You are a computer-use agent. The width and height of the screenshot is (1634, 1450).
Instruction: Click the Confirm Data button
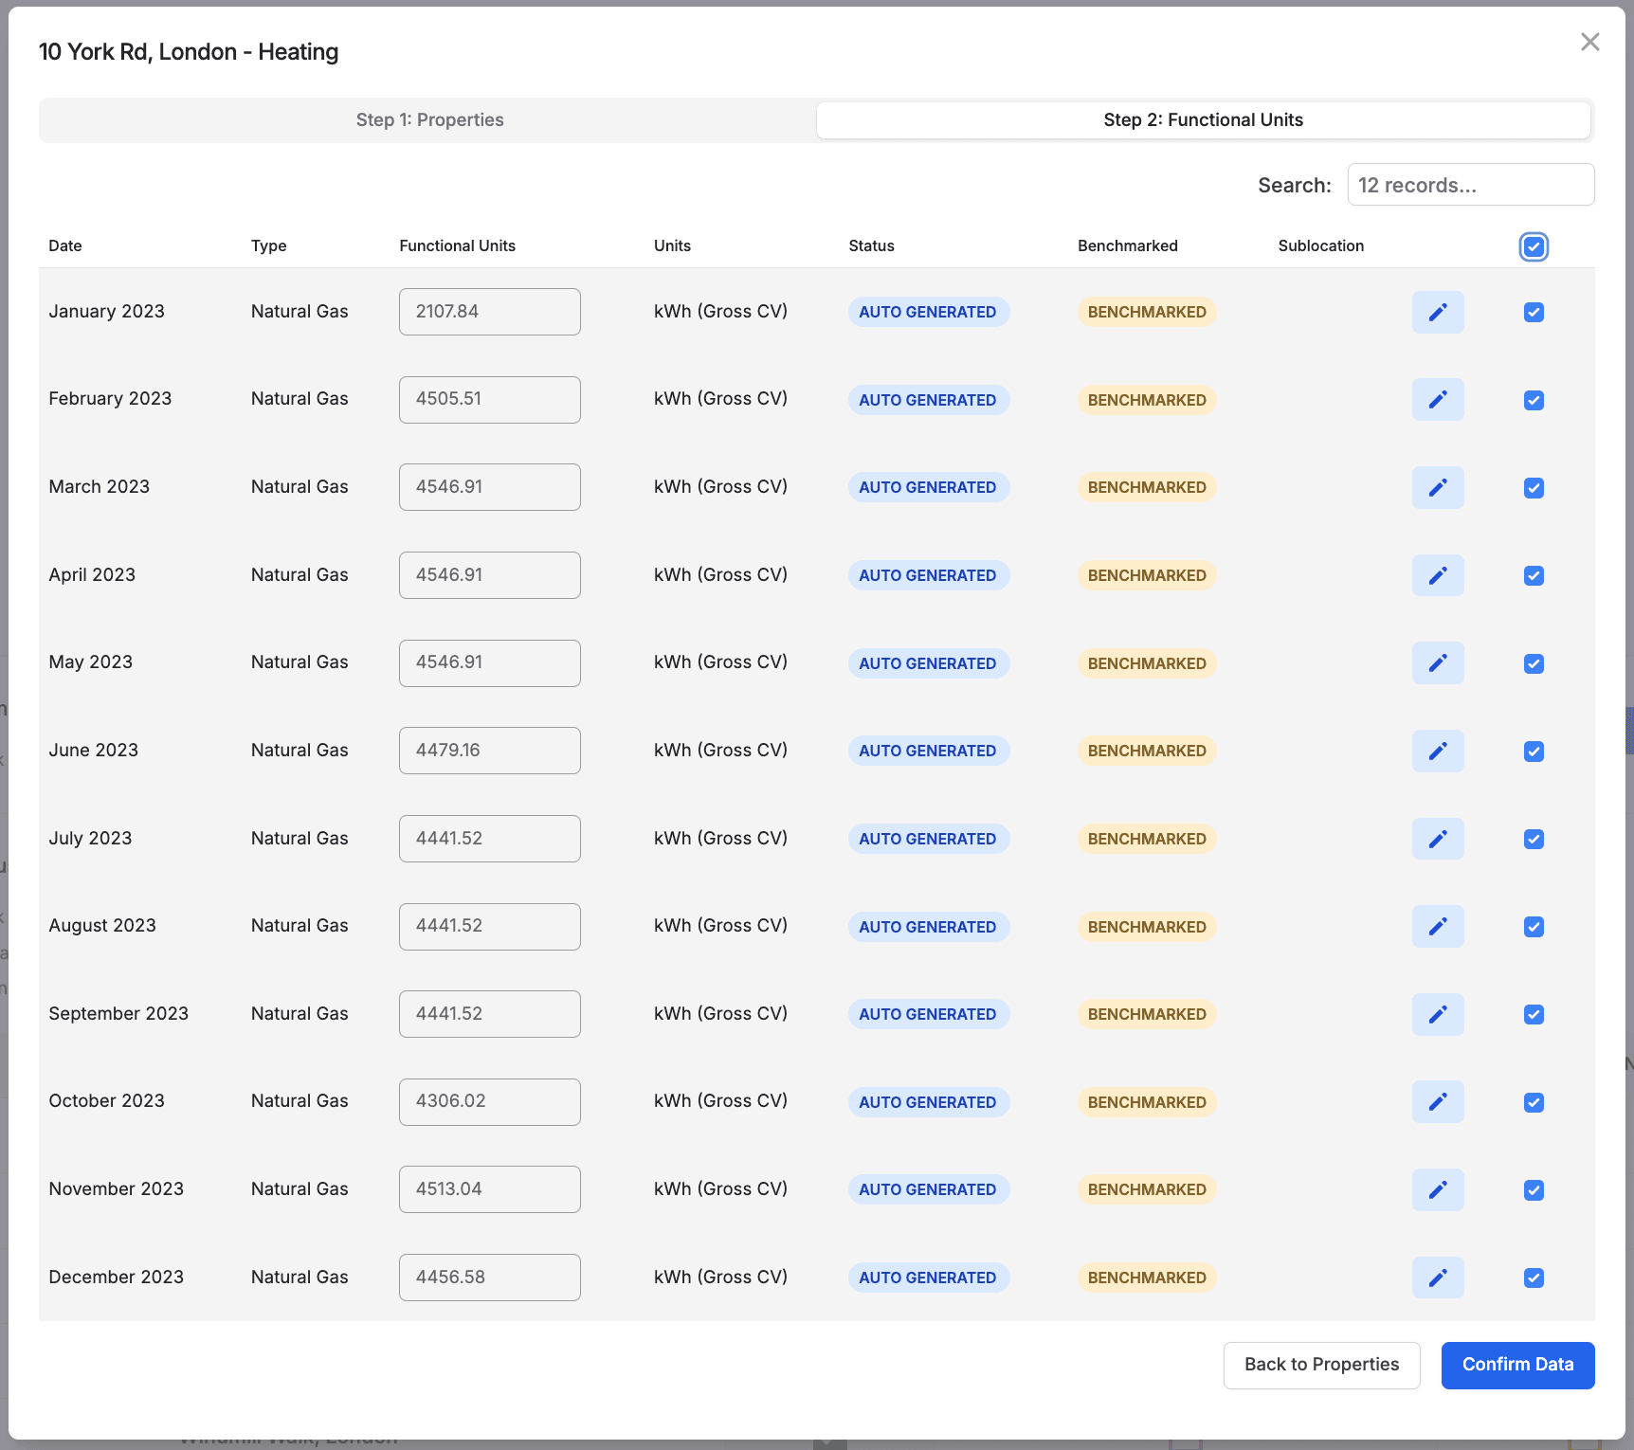[1516, 1365]
